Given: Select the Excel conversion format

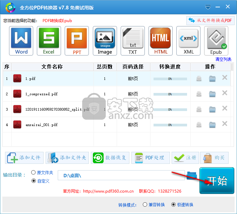Looking at the screenshot, I should click(x=49, y=41).
